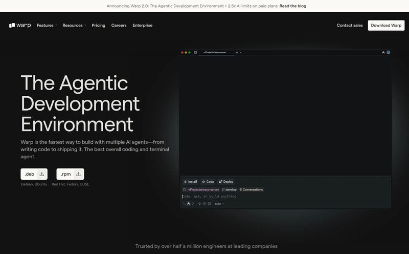This screenshot has width=409, height=254.
Task: Click 'Trusted by over half a million engineers' text
Action: (x=206, y=246)
